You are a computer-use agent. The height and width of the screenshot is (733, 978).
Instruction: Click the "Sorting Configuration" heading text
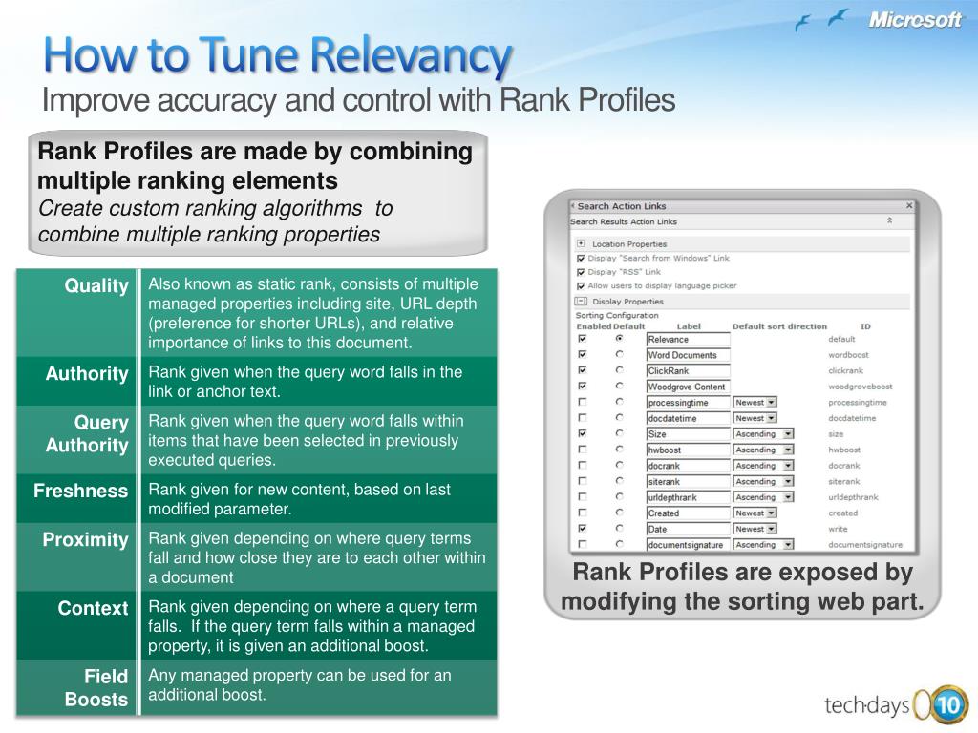(x=616, y=315)
